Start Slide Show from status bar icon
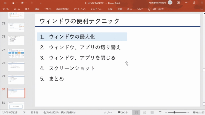205x115 pixels. 160,112
